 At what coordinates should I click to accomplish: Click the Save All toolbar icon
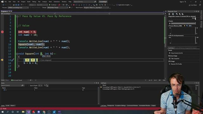(18, 5)
